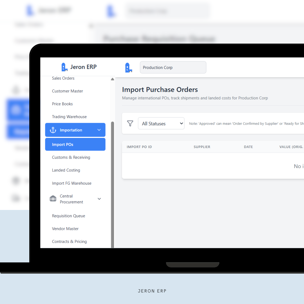
Task: Open Import FG Warehouse
Action: [x=71, y=183]
